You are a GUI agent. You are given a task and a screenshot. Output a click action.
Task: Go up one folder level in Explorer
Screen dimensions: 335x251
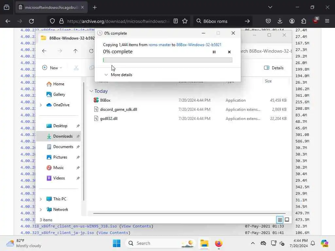click(x=76, y=51)
